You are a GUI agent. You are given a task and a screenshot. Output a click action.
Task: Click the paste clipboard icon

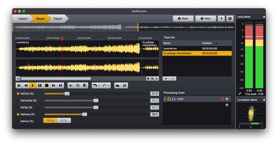[x=85, y=85]
